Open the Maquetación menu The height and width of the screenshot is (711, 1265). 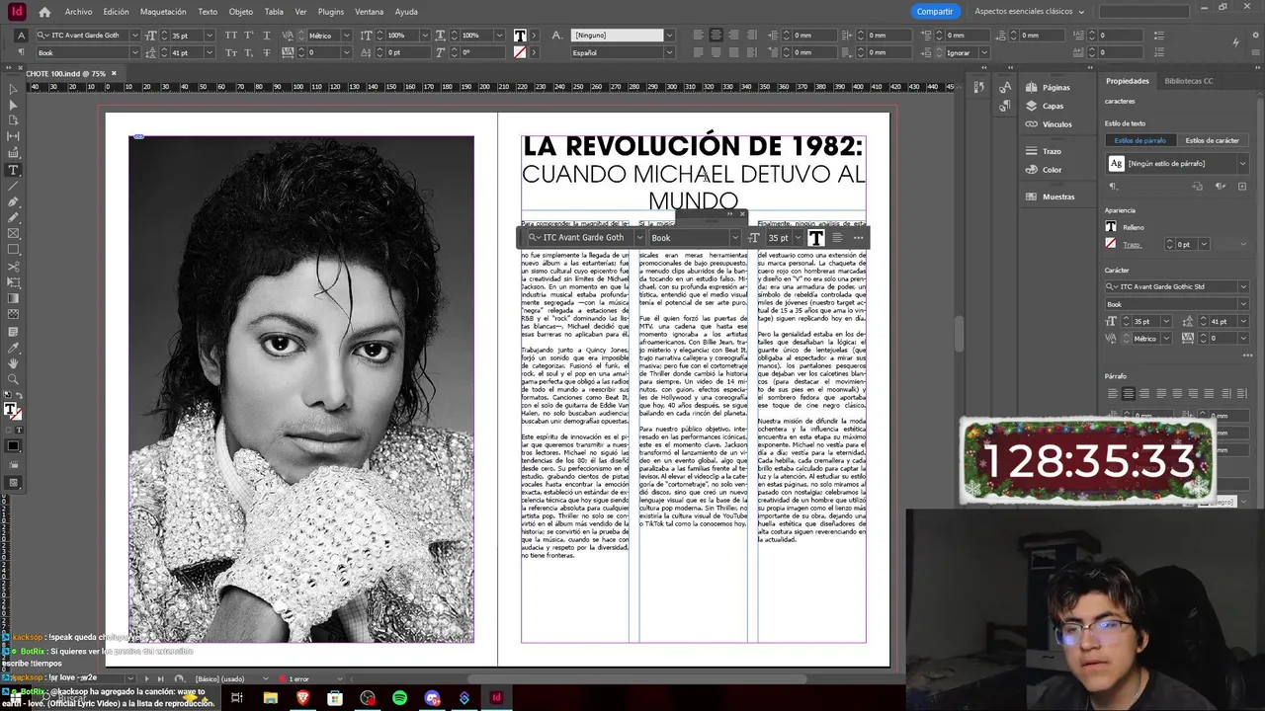point(163,12)
